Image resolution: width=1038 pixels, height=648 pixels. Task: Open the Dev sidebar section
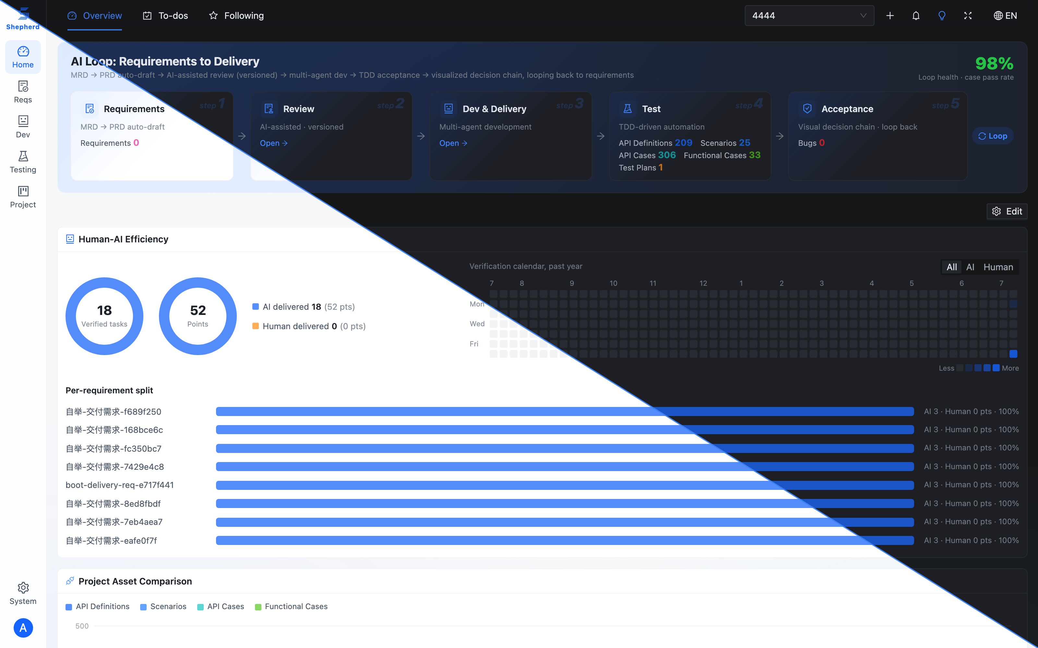[23, 127]
